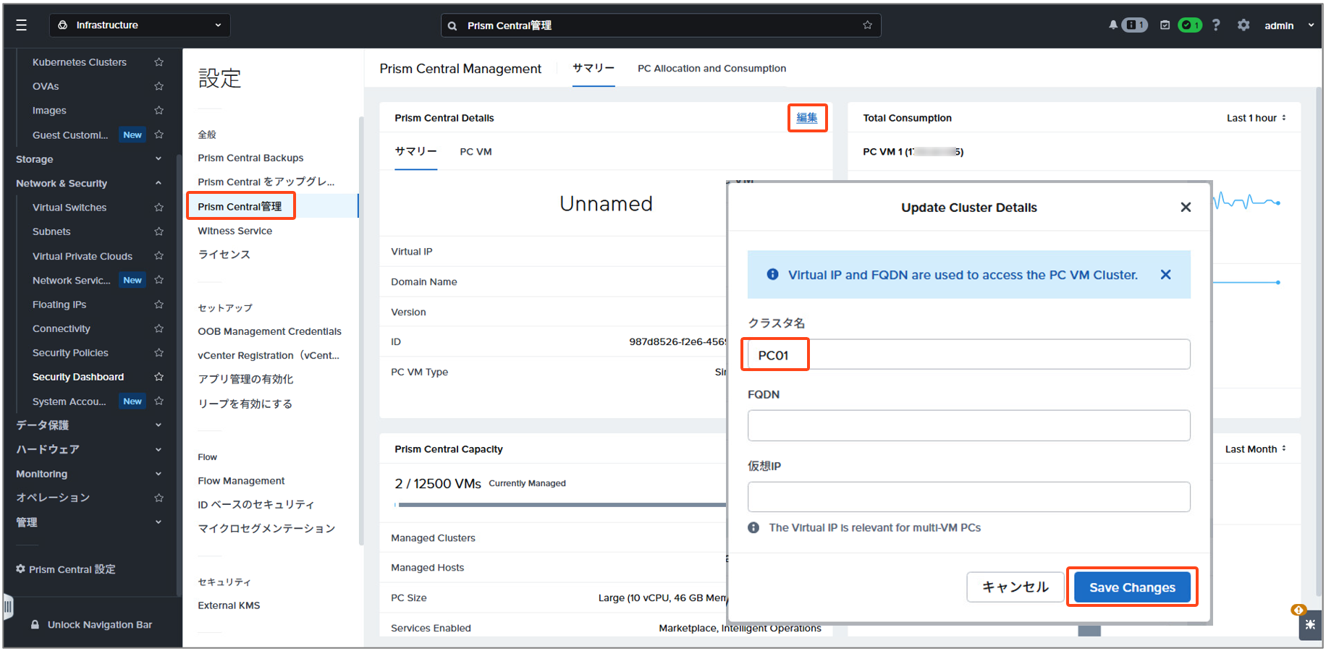The width and height of the screenshot is (1326, 651).
Task: Favorite OVAs with its star
Action: [x=159, y=86]
